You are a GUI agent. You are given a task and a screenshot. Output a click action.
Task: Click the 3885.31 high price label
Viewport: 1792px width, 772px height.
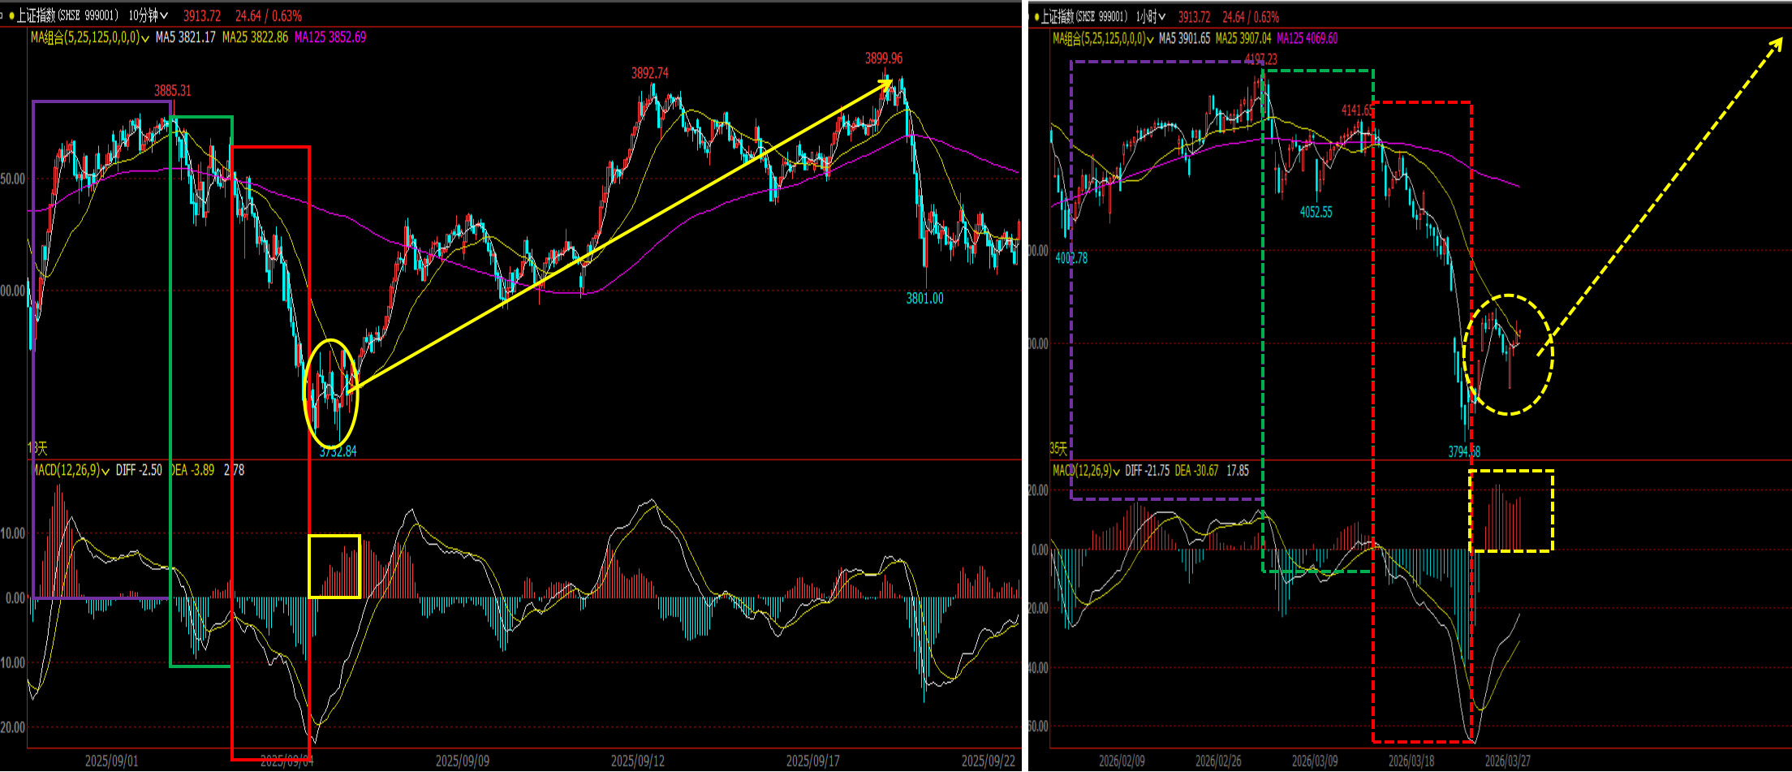[173, 91]
